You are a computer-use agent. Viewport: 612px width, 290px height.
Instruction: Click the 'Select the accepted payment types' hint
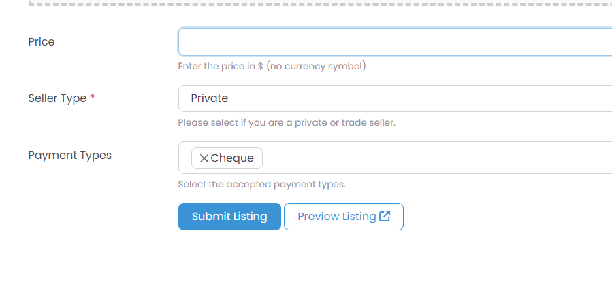[262, 184]
